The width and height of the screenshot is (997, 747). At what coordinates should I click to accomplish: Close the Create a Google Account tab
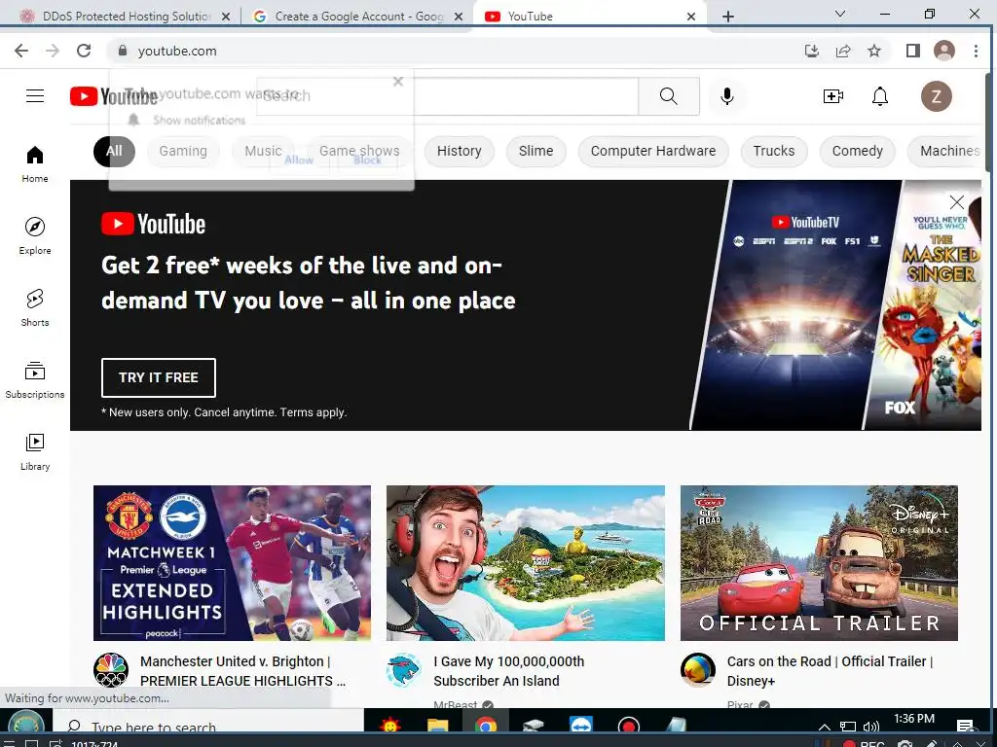[459, 17]
